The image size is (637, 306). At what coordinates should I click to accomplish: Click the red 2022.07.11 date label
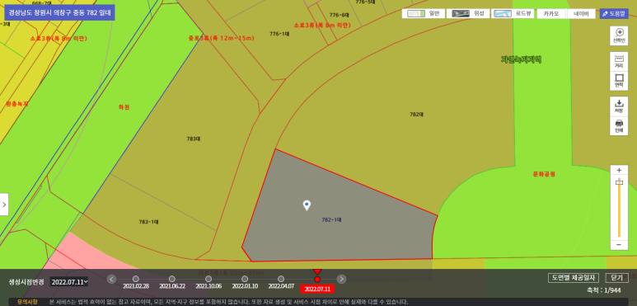click(317, 289)
